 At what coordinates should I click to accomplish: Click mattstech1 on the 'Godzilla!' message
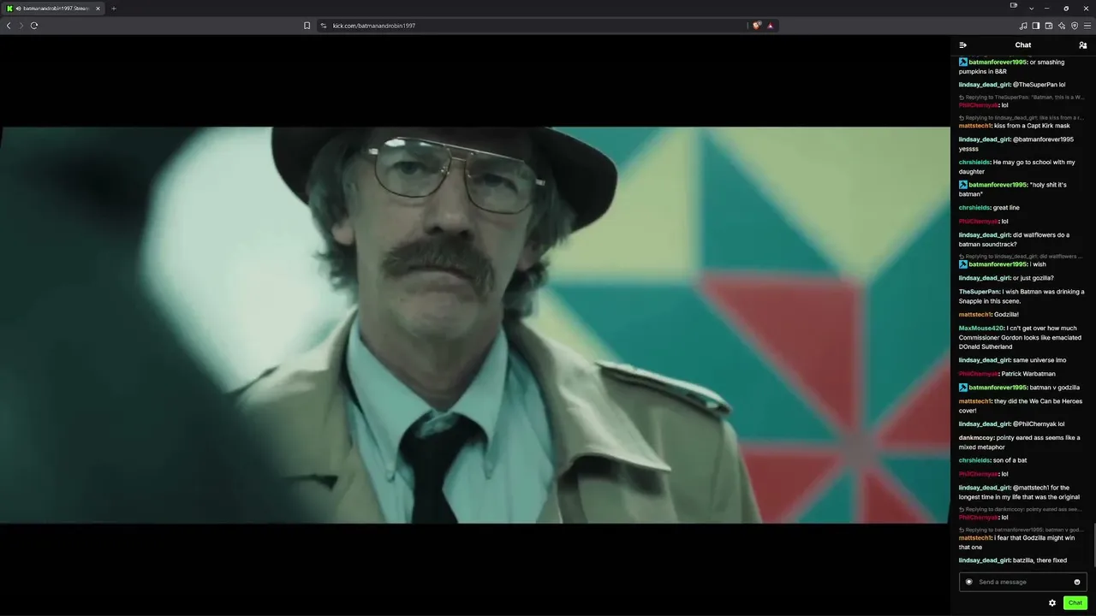[x=975, y=315]
